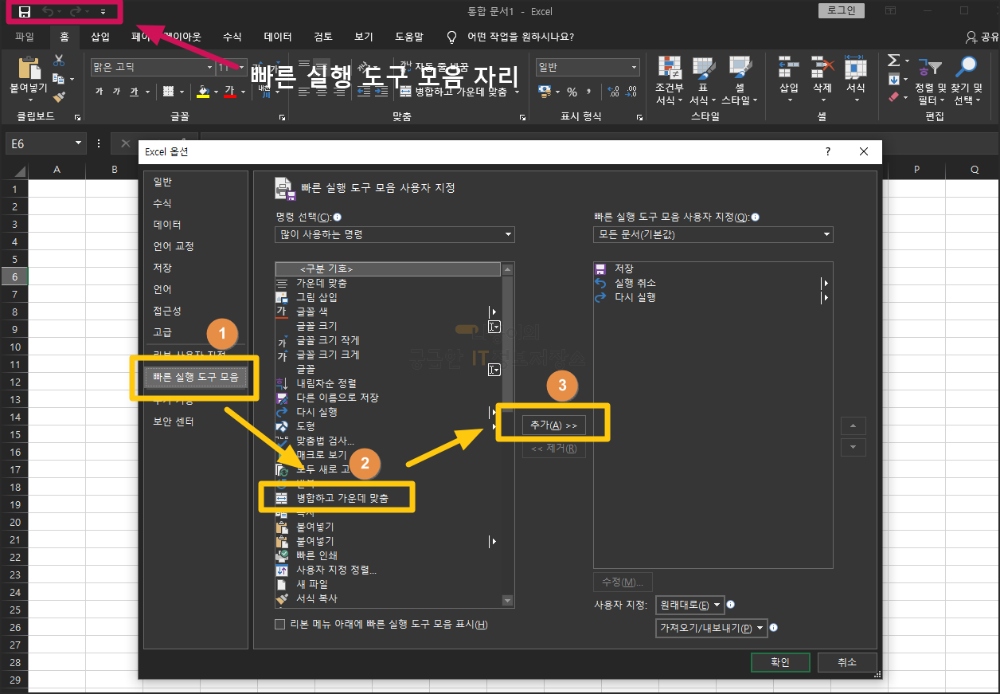Click the command list scrollbar down arrow

point(508,601)
